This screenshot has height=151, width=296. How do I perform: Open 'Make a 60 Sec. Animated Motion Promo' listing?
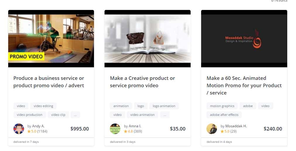[x=244, y=85]
